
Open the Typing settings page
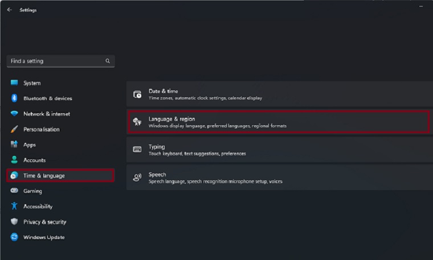point(279,150)
